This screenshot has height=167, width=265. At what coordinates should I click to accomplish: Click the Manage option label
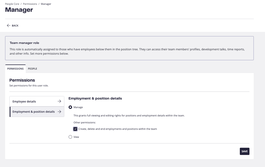pos(78,107)
